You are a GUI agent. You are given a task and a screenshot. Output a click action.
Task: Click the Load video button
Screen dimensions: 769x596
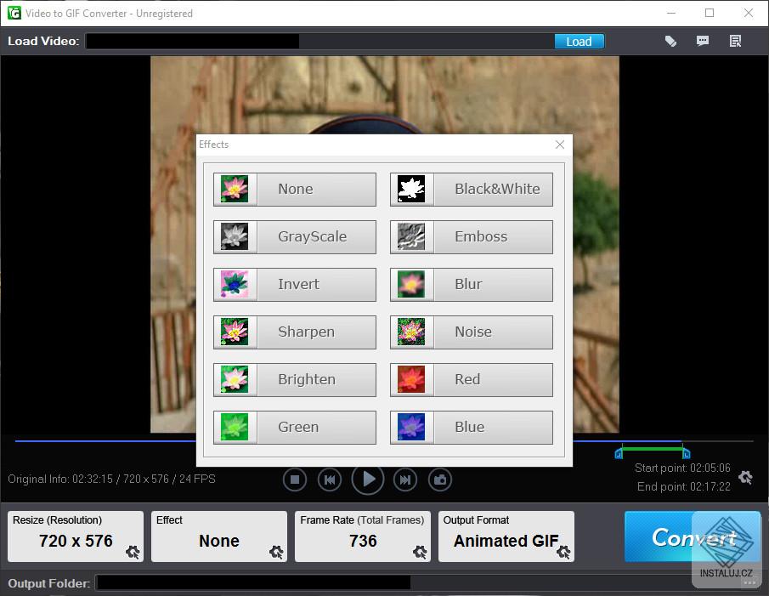[x=580, y=41]
